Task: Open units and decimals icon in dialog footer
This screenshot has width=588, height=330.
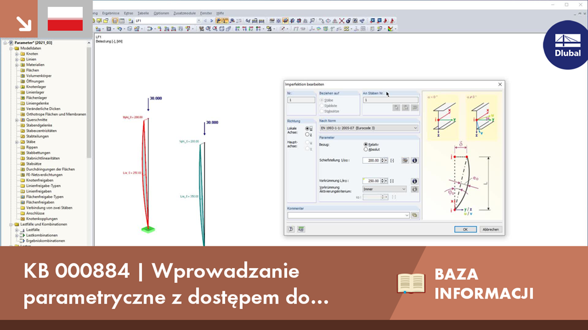Action: (301, 229)
